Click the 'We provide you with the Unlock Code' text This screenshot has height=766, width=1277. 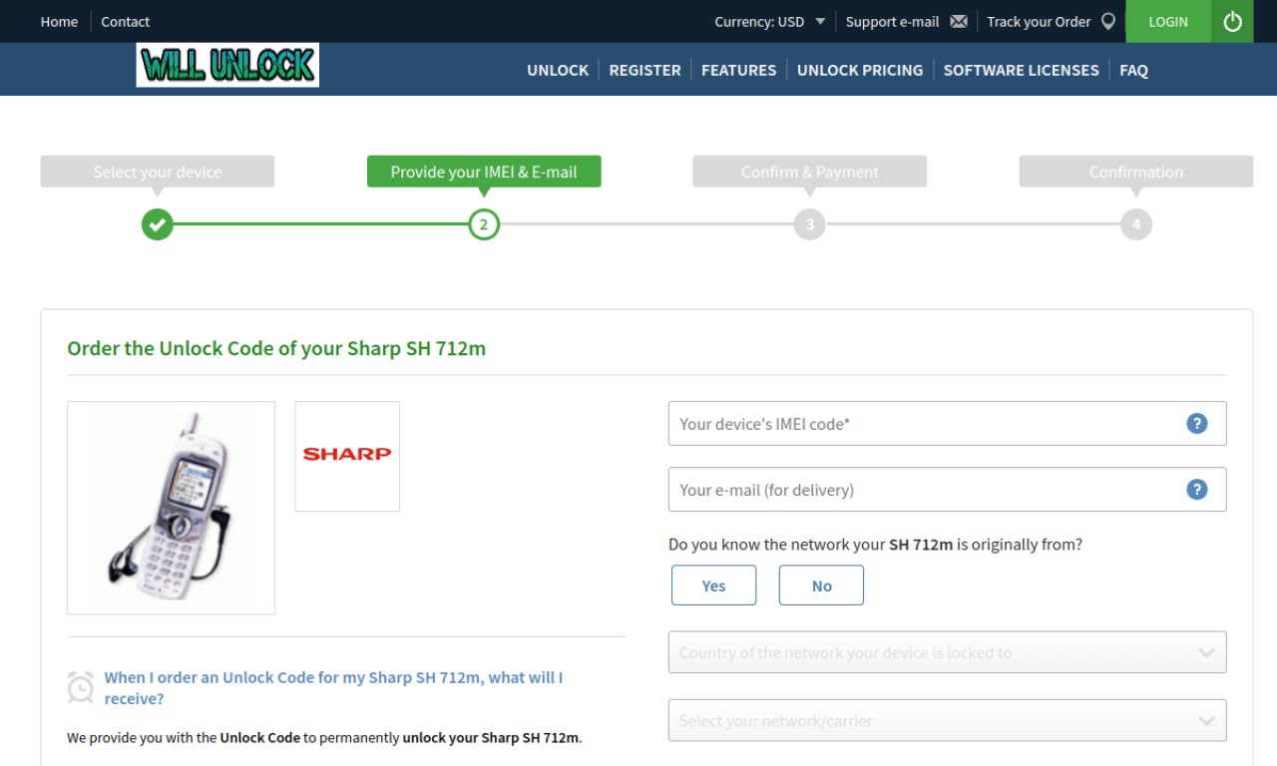(324, 738)
